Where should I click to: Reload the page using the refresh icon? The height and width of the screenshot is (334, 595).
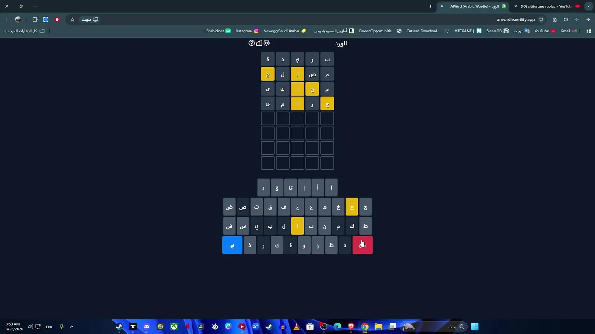pos(566,19)
